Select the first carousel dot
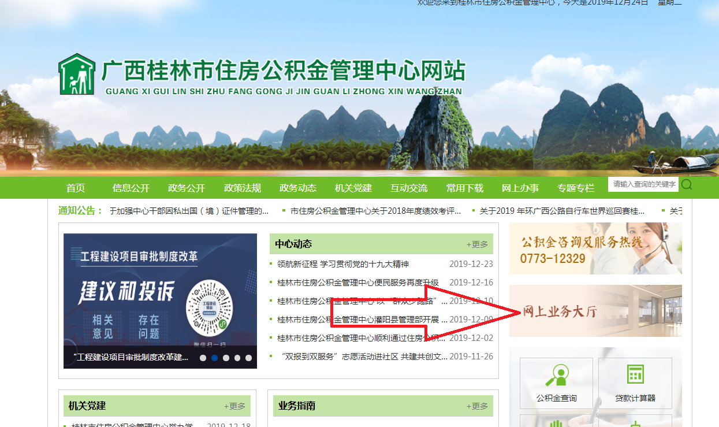This screenshot has height=427, width=719. coord(203,358)
